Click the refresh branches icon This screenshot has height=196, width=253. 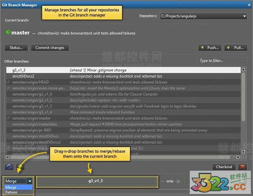click(9, 166)
